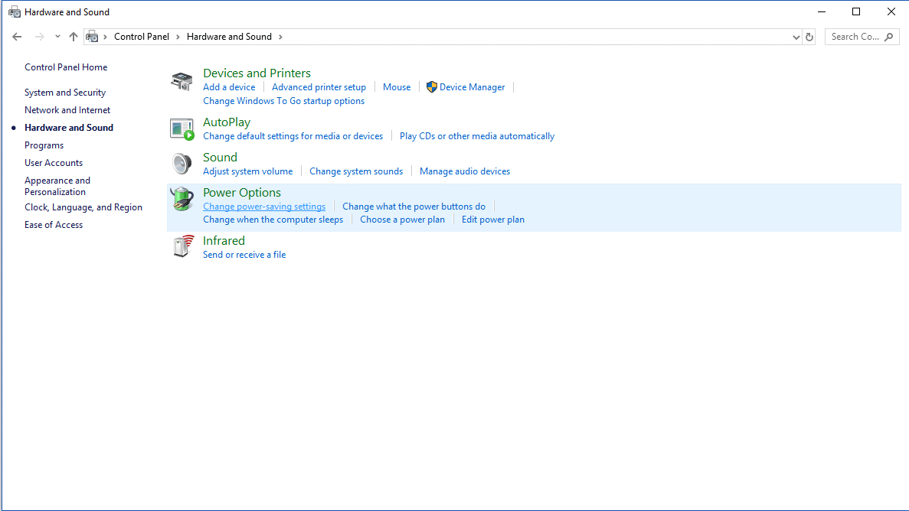
Task: Select Hardware and Sound in breadcrumb
Action: pos(229,37)
